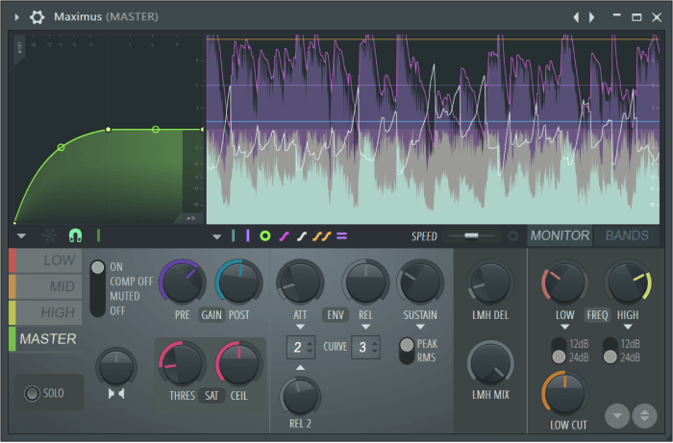This screenshot has width=673, height=443.
Task: Click the THRES saturation threshold knob
Action: pyautogui.click(x=182, y=363)
